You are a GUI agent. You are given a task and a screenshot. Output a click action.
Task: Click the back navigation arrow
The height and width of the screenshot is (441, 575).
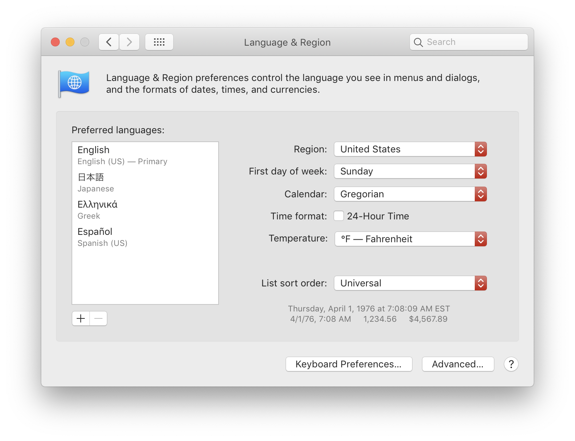point(108,42)
